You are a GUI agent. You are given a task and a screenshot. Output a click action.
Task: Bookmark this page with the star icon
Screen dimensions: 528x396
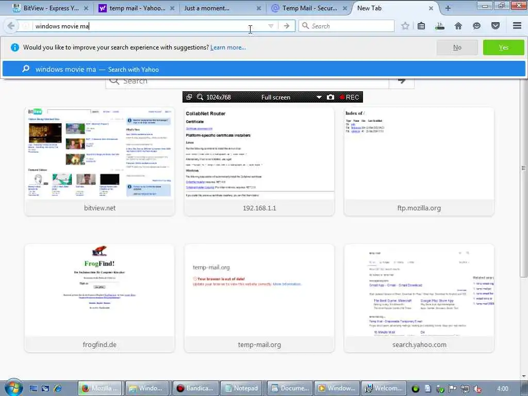[405, 26]
